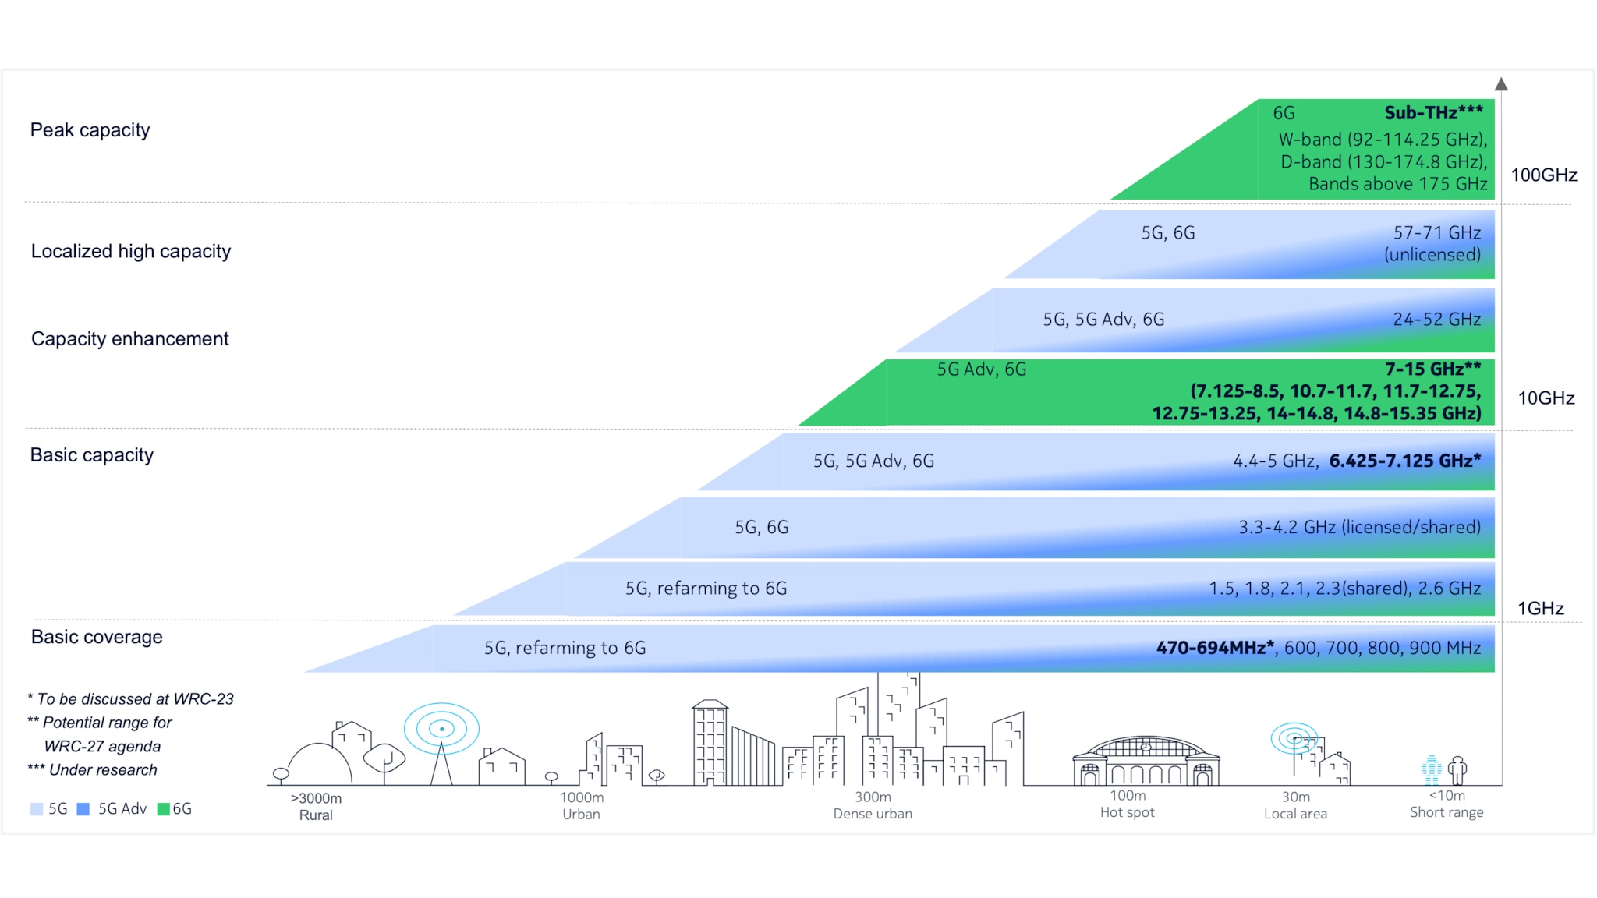Click the green 6G legend swatch

pyautogui.click(x=164, y=809)
